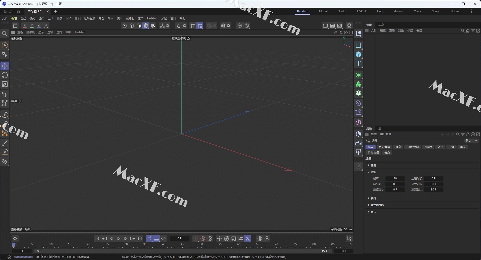Screen dimensions: 481x260
Task: Render the active view icon
Action: pyautogui.click(x=325, y=26)
